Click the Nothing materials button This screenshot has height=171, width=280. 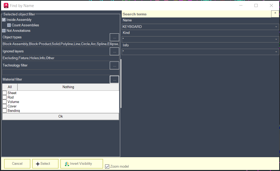click(68, 87)
